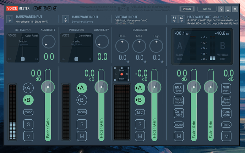Click the Intellipan Voice panel on Hardware Input 2
The image size is (245, 153).
tap(76, 48)
